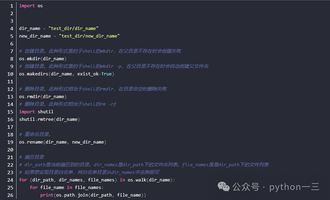330x200 pixels.
Task: Click shutil.rmtree call on line 16
Action: 50,119
